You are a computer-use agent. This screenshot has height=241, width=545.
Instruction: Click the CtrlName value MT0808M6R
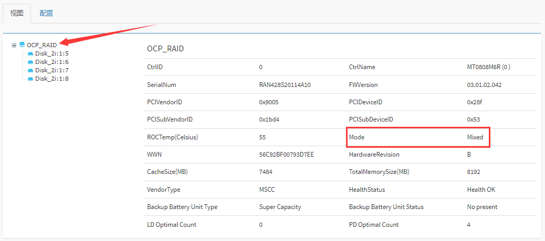click(x=488, y=67)
